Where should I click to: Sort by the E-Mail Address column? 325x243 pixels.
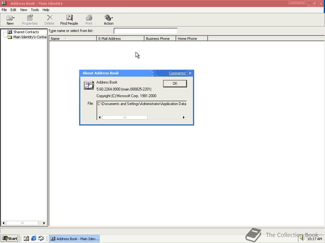click(x=120, y=38)
